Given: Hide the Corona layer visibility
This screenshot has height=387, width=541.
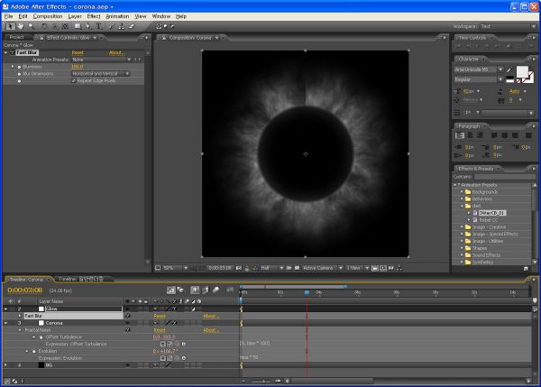Looking at the screenshot, I should point(128,323).
